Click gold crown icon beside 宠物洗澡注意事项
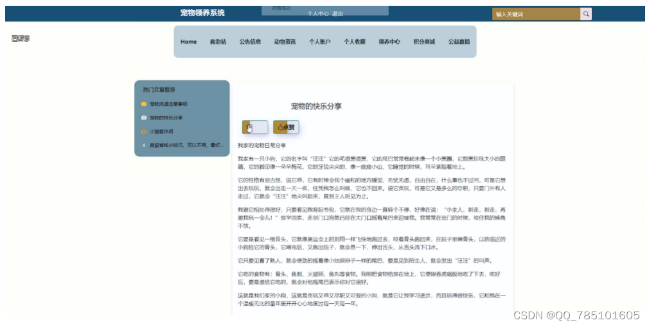The image size is (649, 327). click(x=144, y=104)
